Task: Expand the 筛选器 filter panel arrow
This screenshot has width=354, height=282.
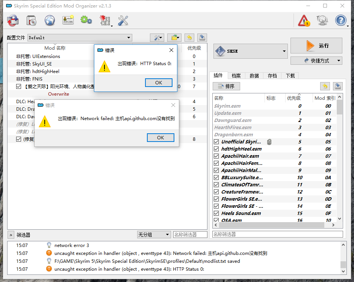Action: point(11,235)
